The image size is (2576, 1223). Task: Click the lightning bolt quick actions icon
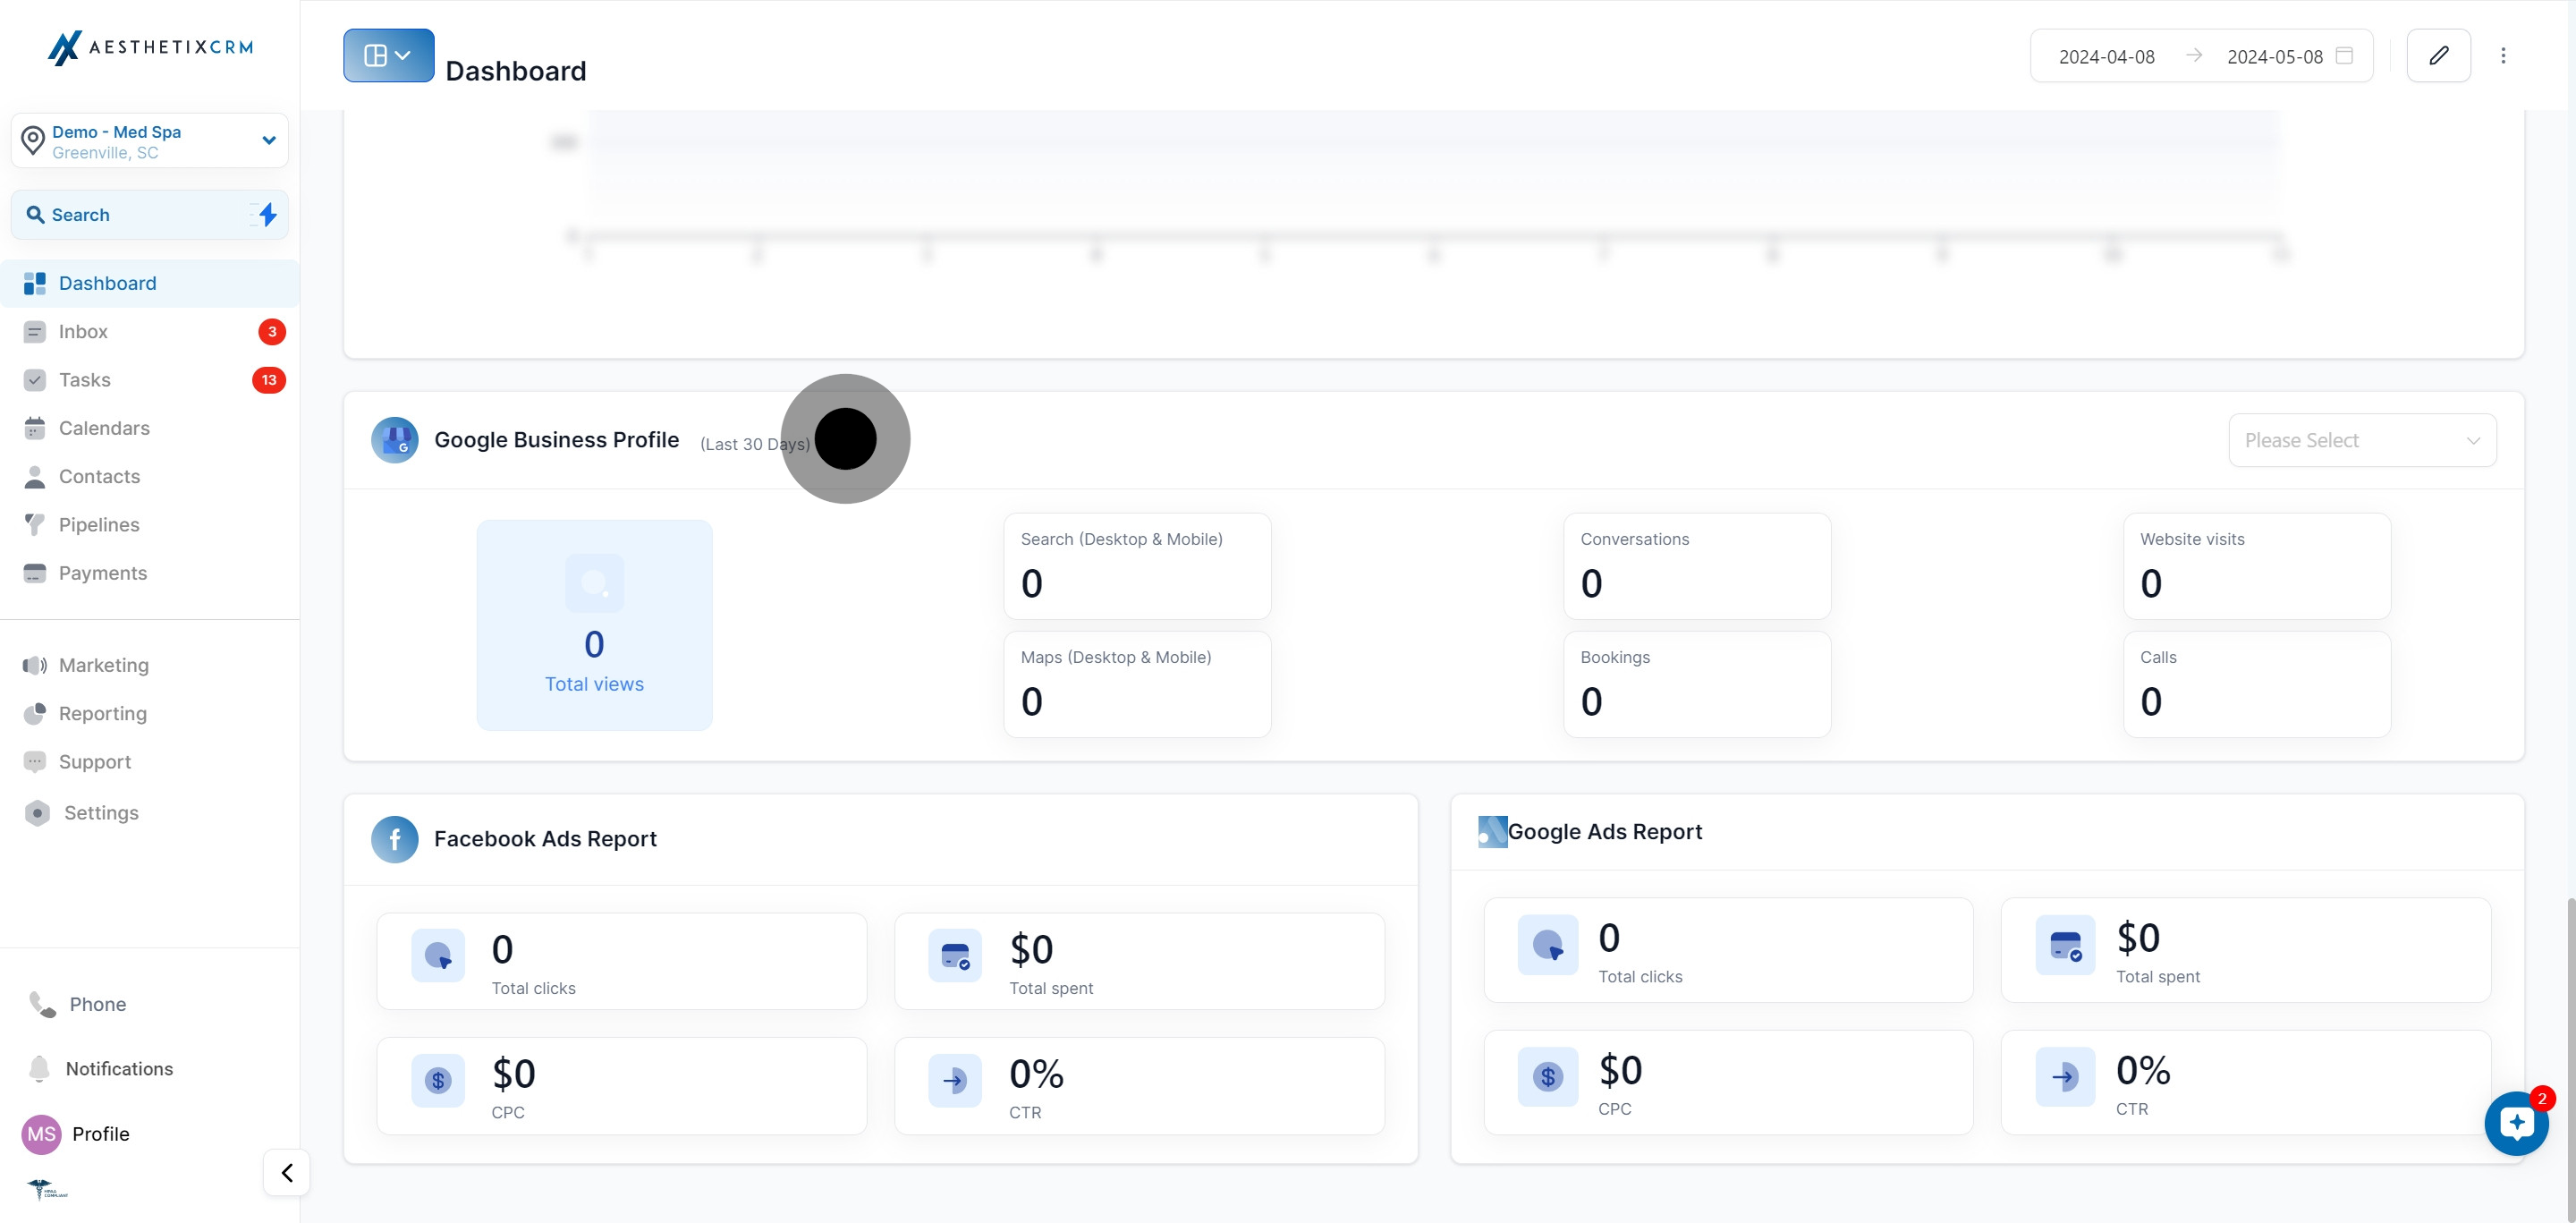267,215
